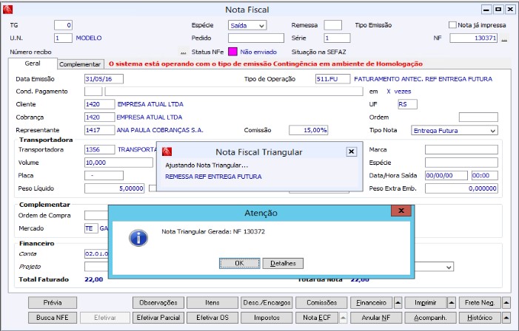Close the Atenção dialog with red X
Viewport: 519px width, 331px height.
point(401,211)
